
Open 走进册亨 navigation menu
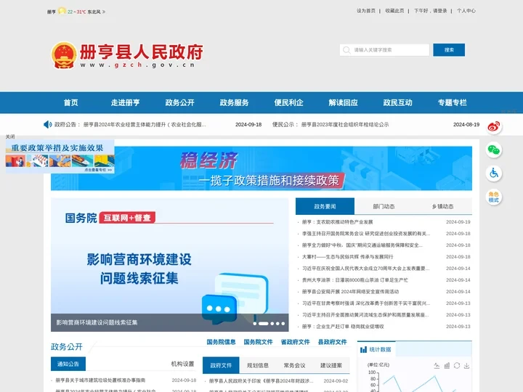pos(126,102)
